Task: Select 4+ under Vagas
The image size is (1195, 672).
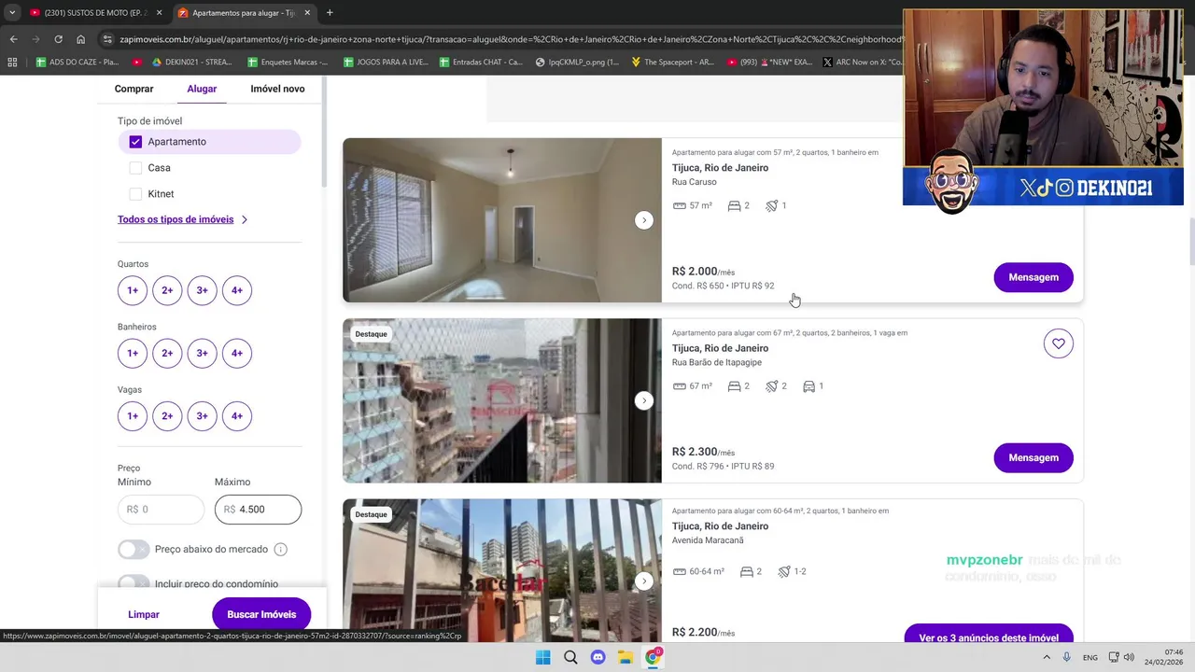Action: [x=237, y=416]
